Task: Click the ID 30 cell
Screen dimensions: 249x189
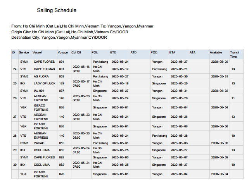Action: tap(14, 165)
